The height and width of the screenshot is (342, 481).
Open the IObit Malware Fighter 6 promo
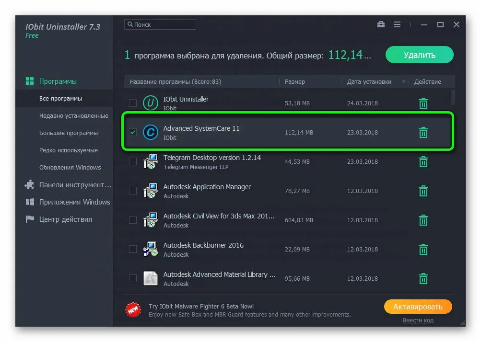pos(201,306)
